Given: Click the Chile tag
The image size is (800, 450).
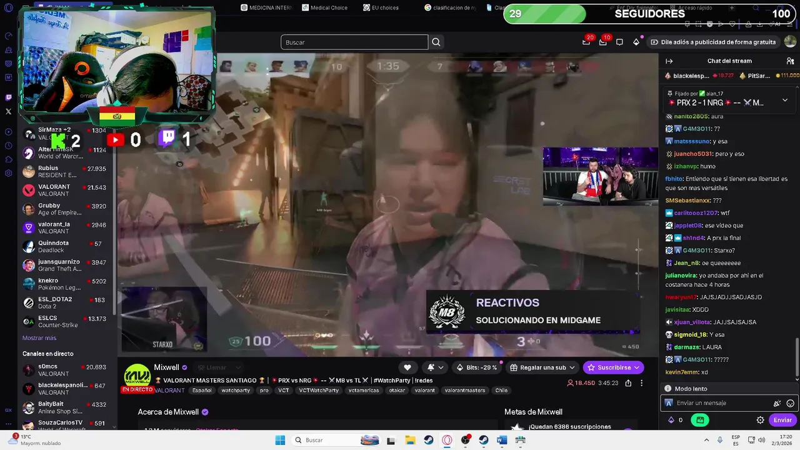Looking at the screenshot, I should tap(501, 390).
